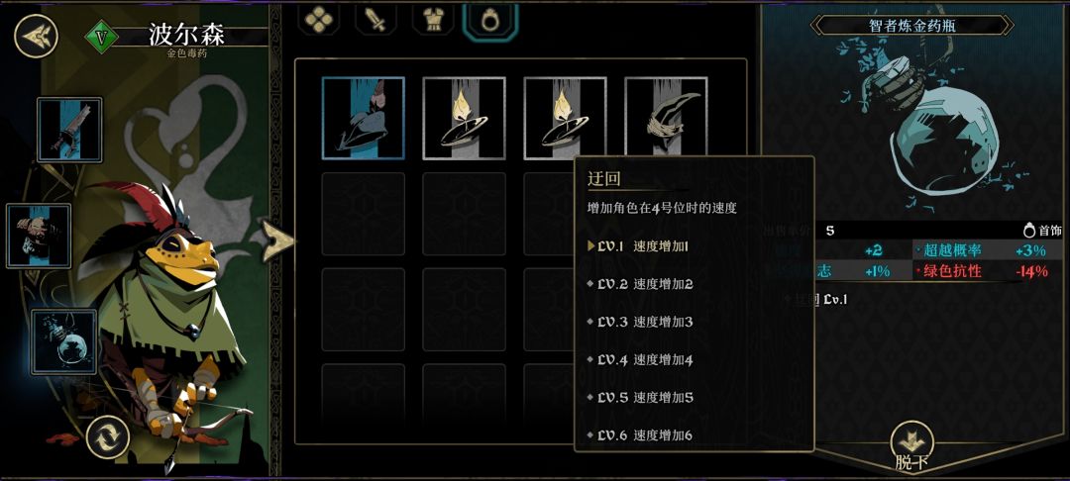Click the 智者炼金药瓶 item title
The image size is (1070, 481).
911,27
